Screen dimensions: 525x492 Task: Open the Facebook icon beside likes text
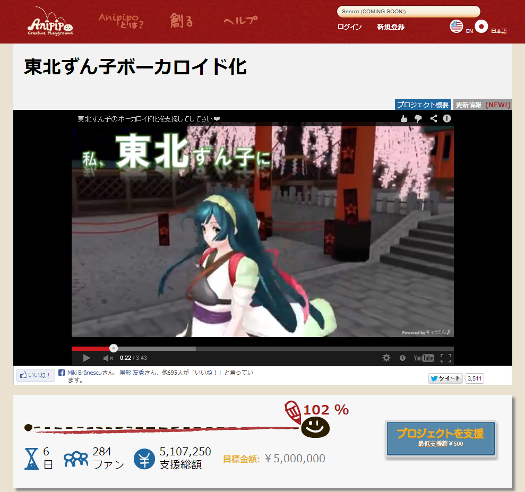pos(62,373)
